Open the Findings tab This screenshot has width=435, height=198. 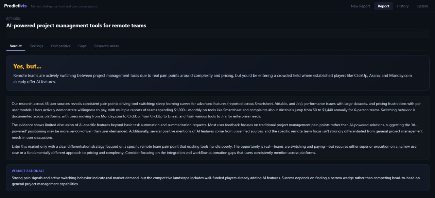pyautogui.click(x=36, y=46)
